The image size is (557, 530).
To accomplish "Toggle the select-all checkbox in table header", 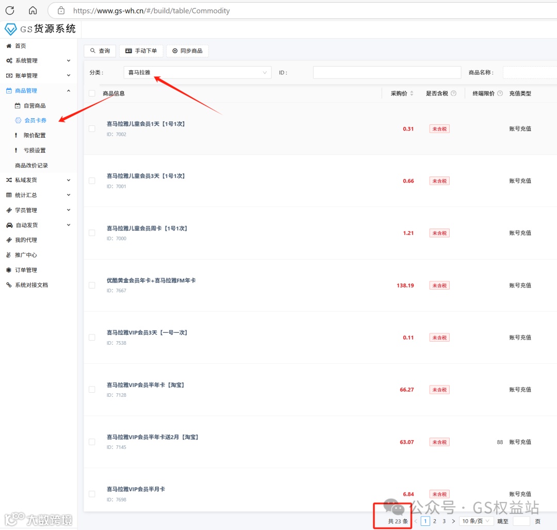I will pyautogui.click(x=92, y=93).
